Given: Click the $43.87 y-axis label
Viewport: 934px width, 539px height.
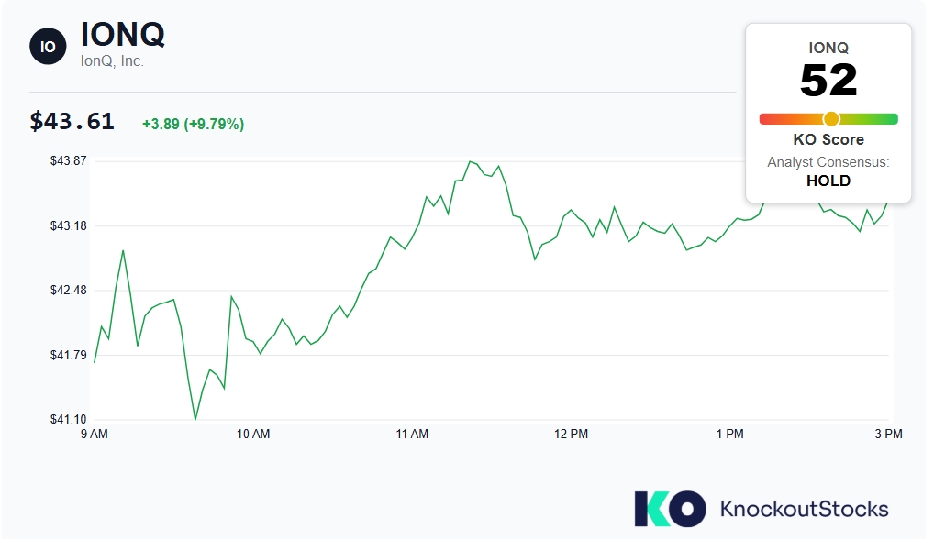Looking at the screenshot, I should (69, 160).
